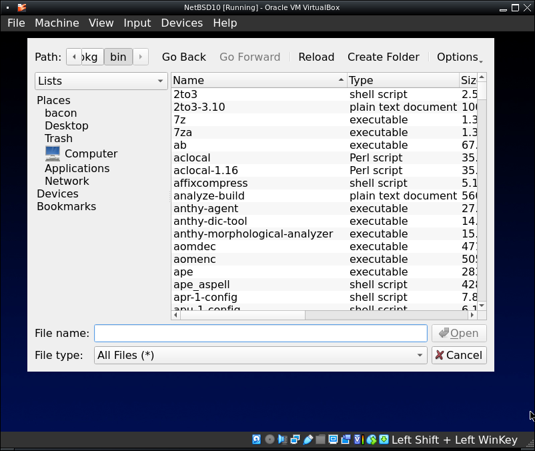
Task: Click the shared folders icon in status bar
Action: click(x=320, y=440)
